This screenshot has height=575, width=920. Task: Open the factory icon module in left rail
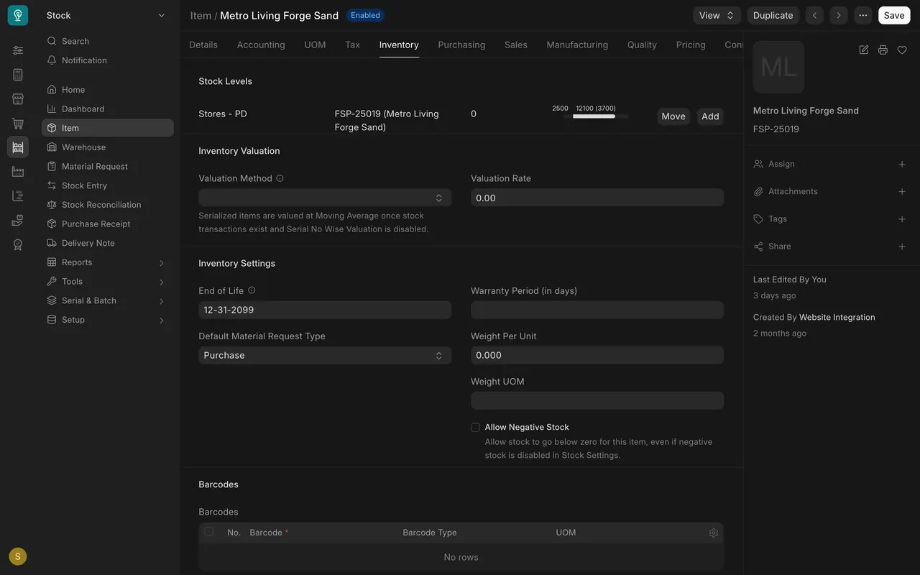pyautogui.click(x=18, y=172)
